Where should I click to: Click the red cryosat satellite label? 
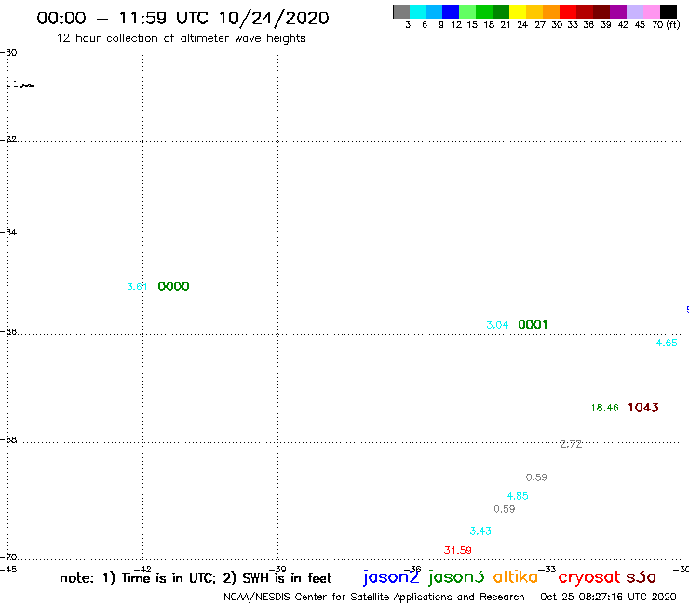589,577
